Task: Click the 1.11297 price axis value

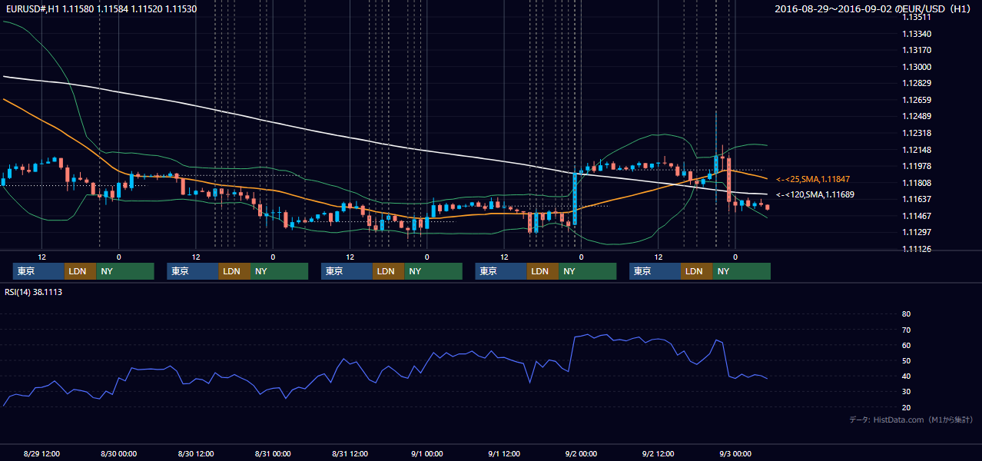Action: 916,232
